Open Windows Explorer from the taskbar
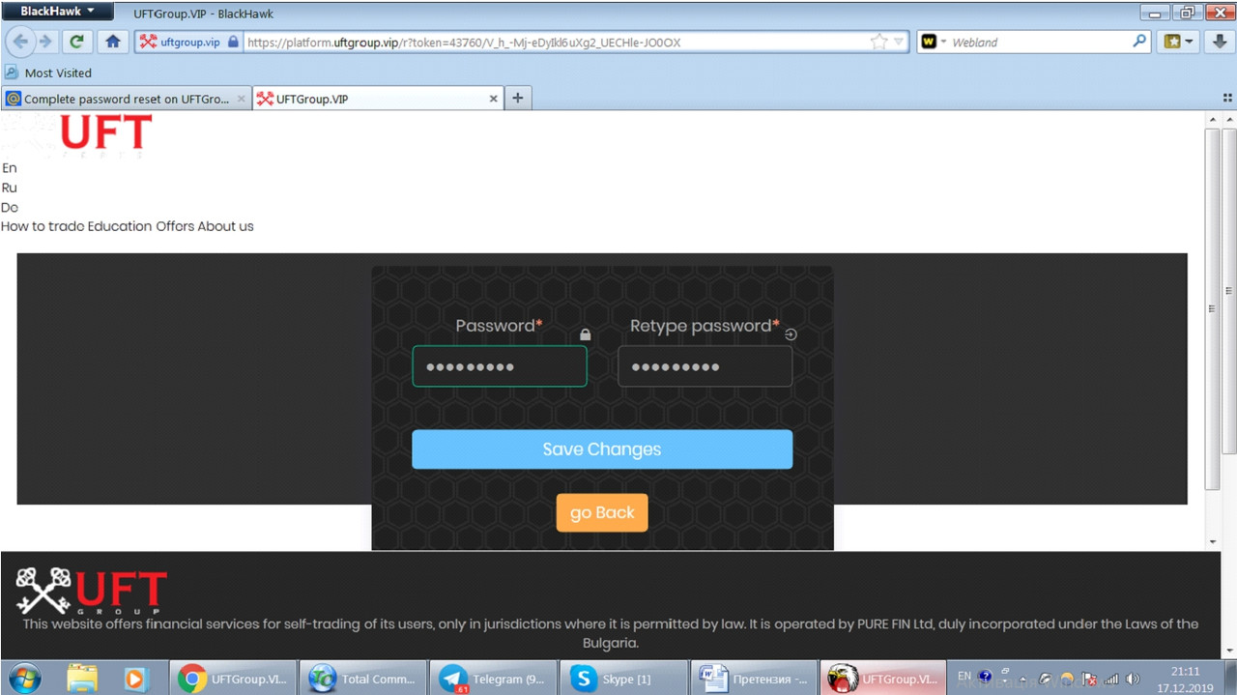 (82, 678)
